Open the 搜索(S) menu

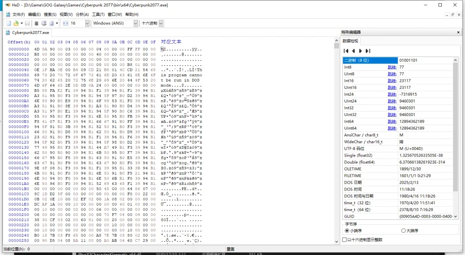tap(50, 14)
